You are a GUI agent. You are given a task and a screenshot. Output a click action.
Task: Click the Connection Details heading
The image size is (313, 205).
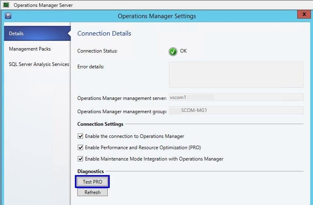(104, 33)
